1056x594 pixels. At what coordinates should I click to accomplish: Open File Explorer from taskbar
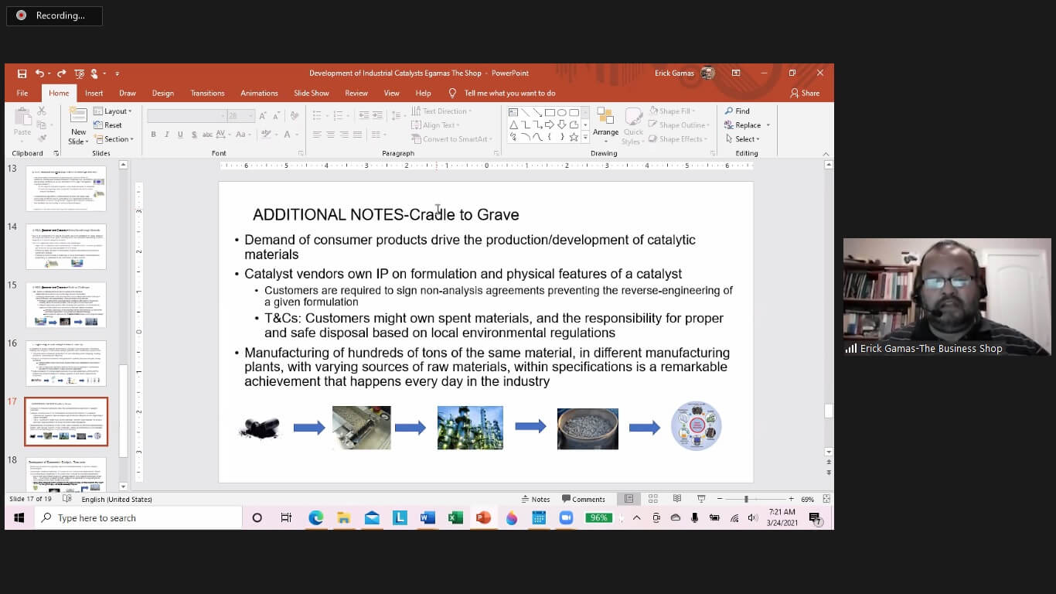click(x=344, y=517)
